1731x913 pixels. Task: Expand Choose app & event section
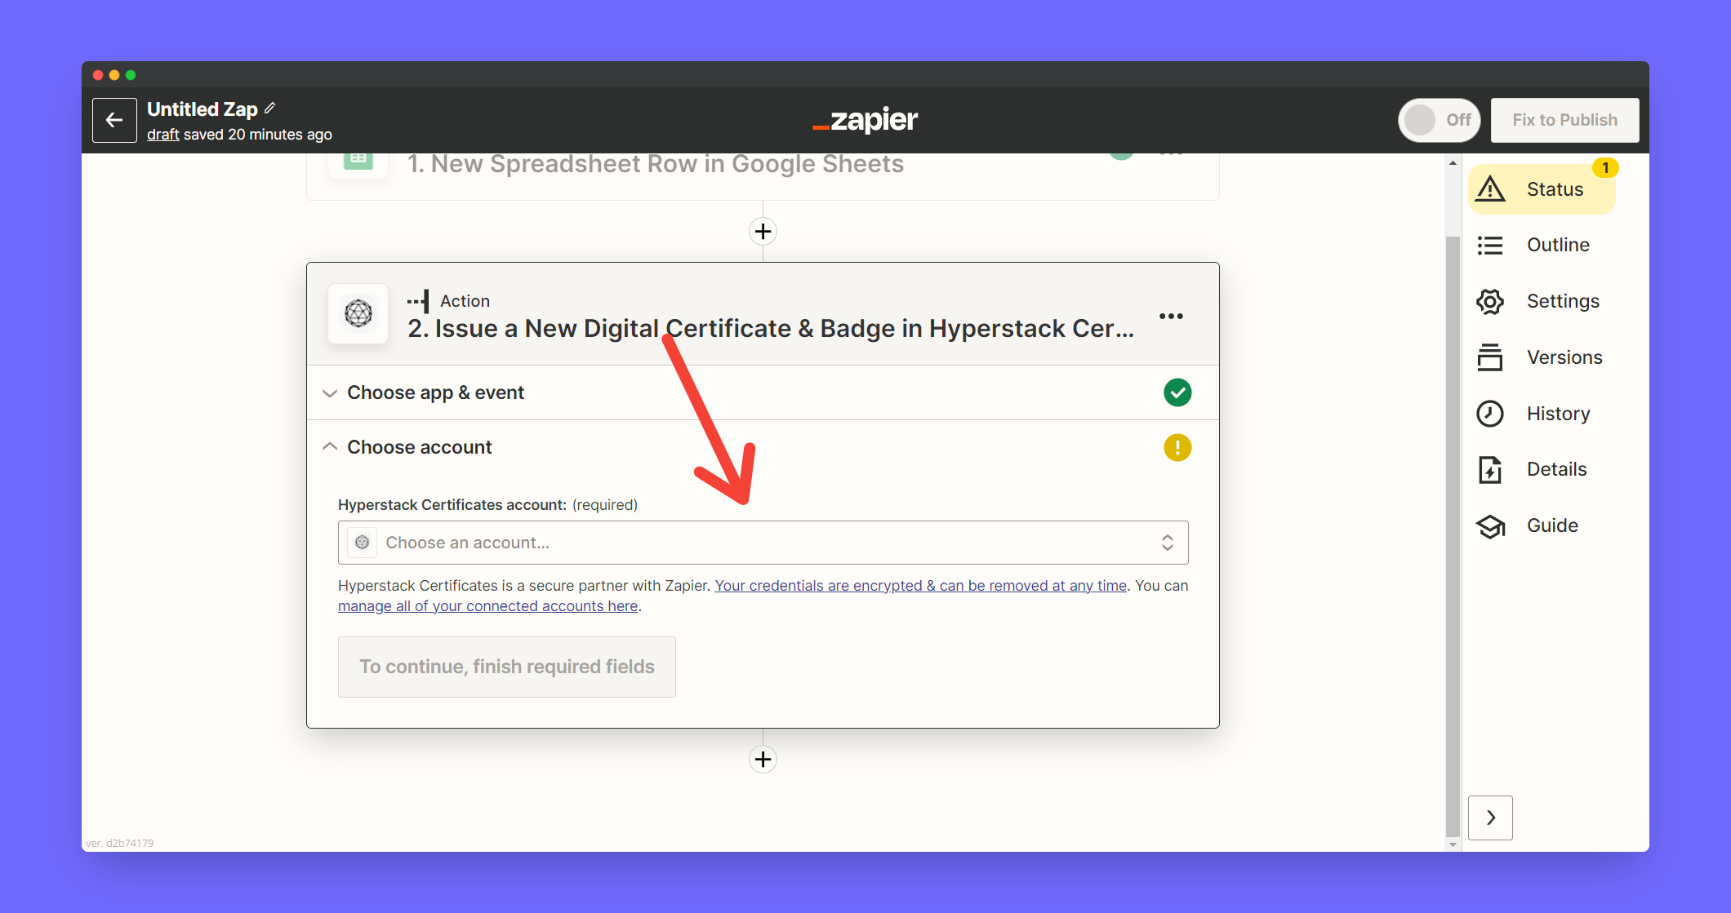(435, 392)
